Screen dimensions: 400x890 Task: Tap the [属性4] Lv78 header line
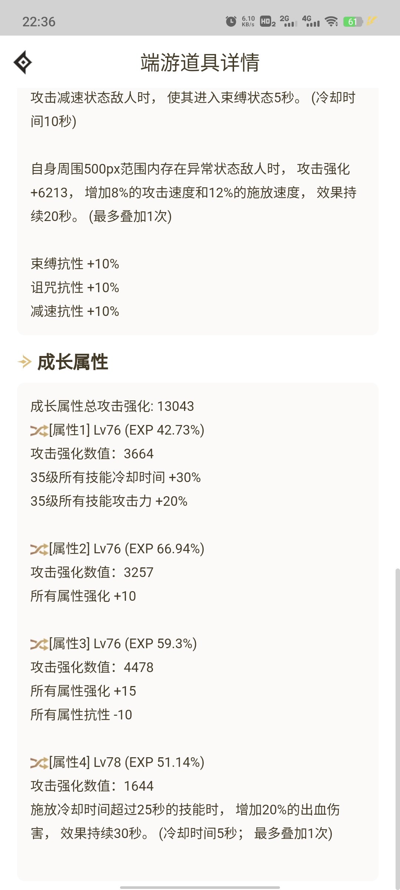pyautogui.click(x=117, y=762)
